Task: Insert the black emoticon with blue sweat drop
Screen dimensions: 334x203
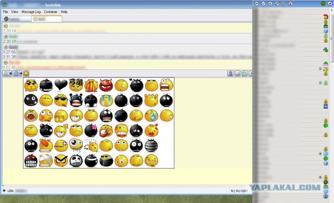Action: point(121,115)
